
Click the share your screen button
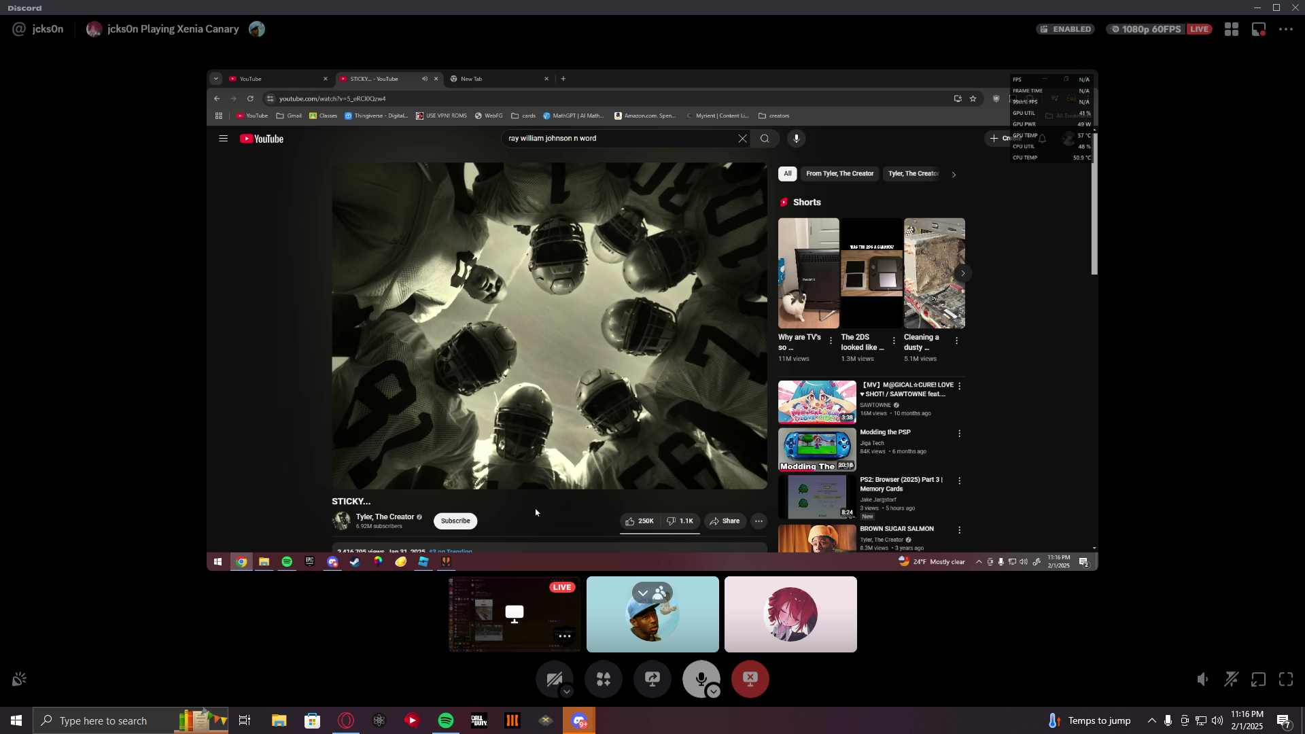click(652, 678)
